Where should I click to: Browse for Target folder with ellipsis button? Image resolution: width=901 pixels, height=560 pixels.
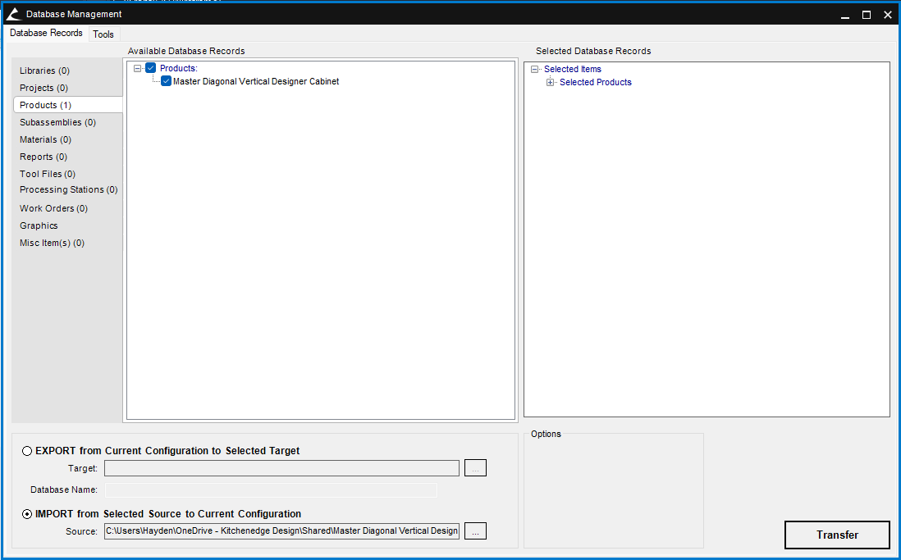[x=475, y=468]
